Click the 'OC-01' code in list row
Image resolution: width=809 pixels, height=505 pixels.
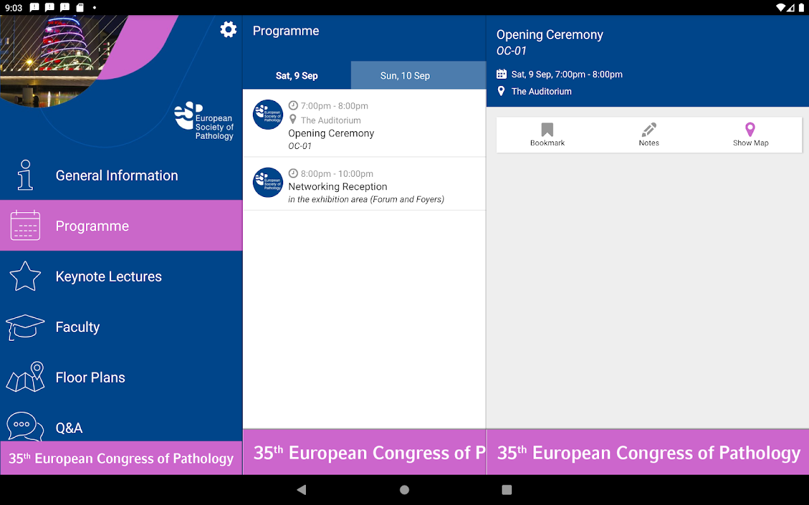pyautogui.click(x=300, y=146)
